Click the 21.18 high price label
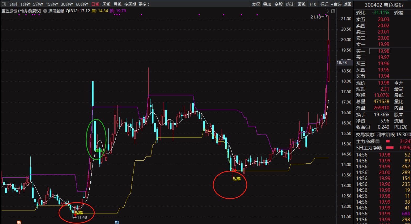Image resolution: width=411 pixels, height=224 pixels. [316, 17]
